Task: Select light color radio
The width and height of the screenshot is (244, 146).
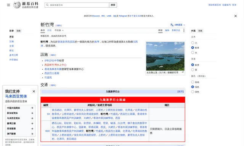Action: (x=193, y=87)
